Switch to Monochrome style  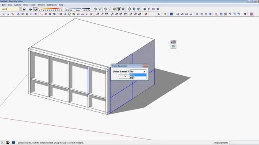(123, 9)
